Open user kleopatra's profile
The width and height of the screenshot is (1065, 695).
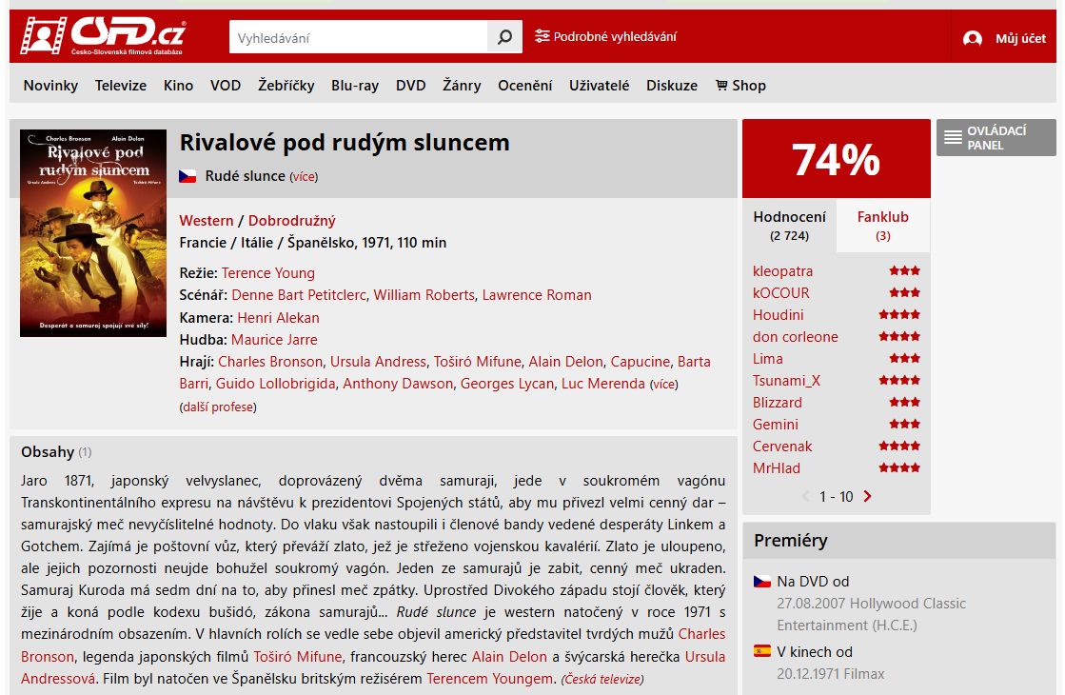[x=782, y=271]
